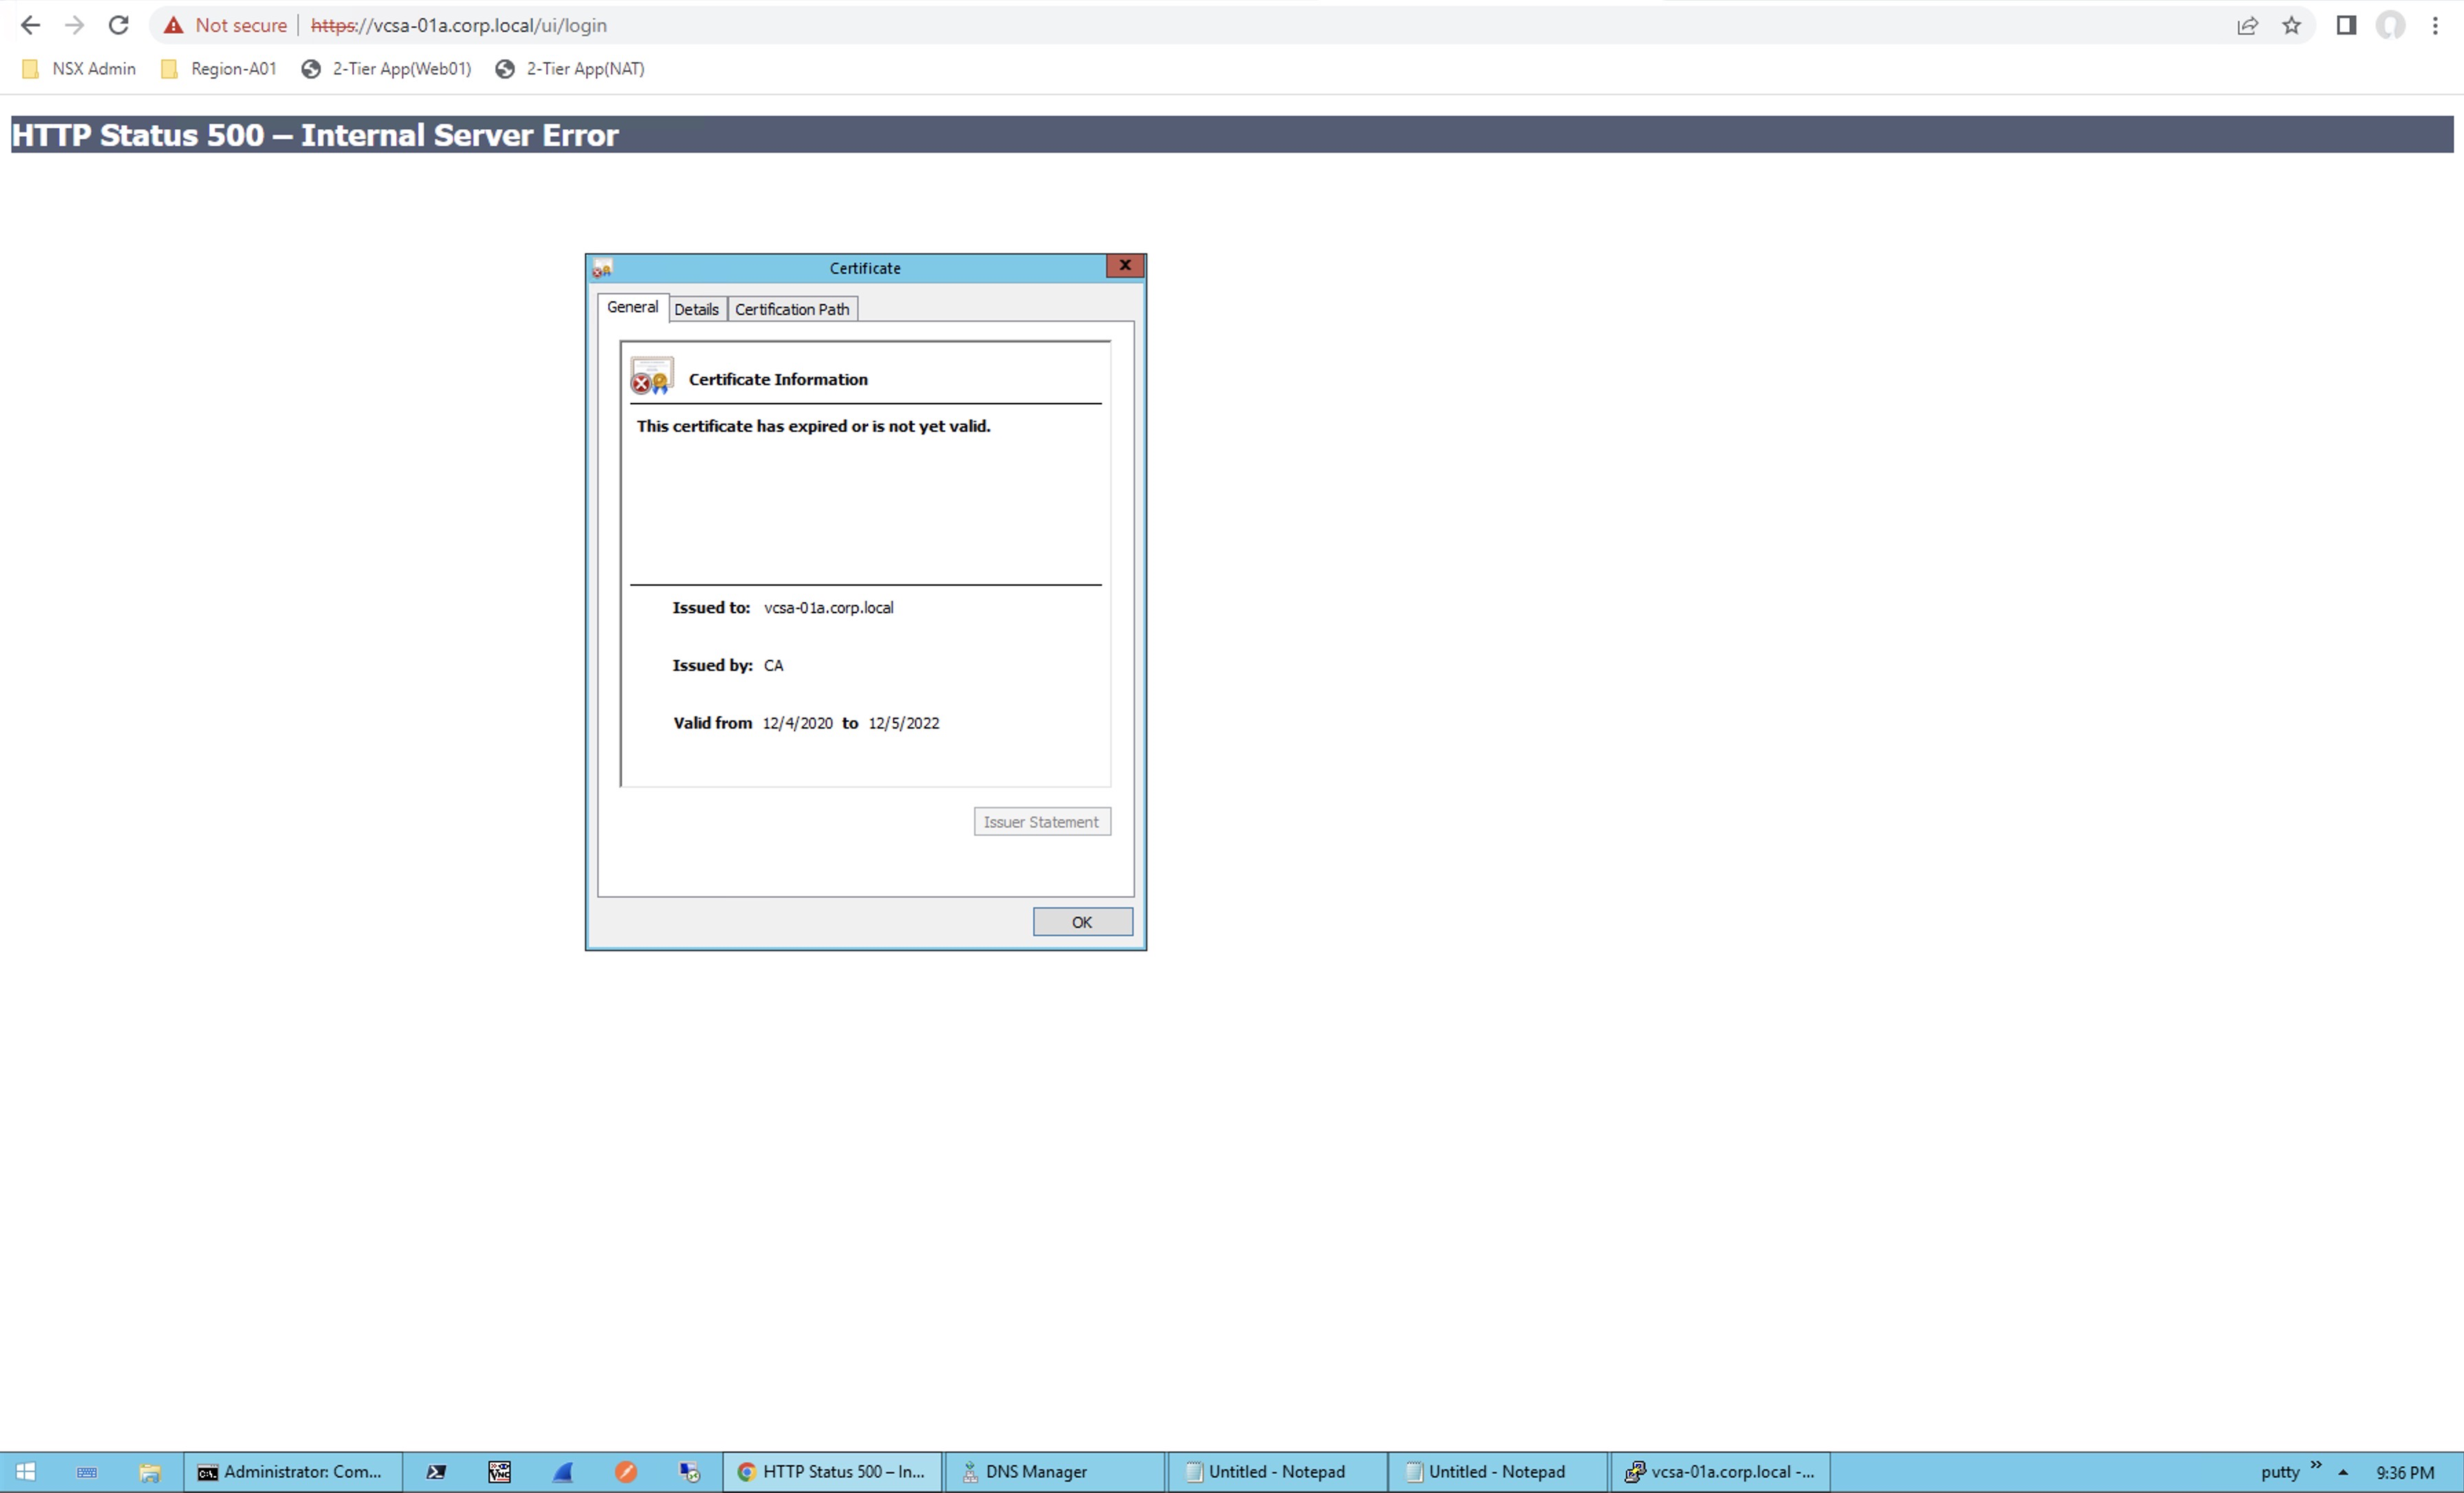Open Chrome three-dot menu

click(x=2435, y=26)
